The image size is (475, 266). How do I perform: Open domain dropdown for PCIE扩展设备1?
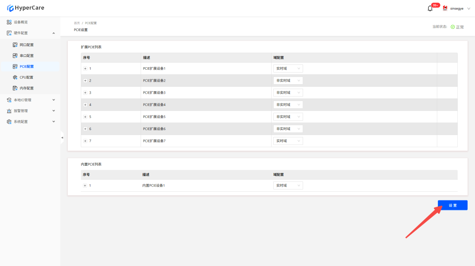click(288, 68)
